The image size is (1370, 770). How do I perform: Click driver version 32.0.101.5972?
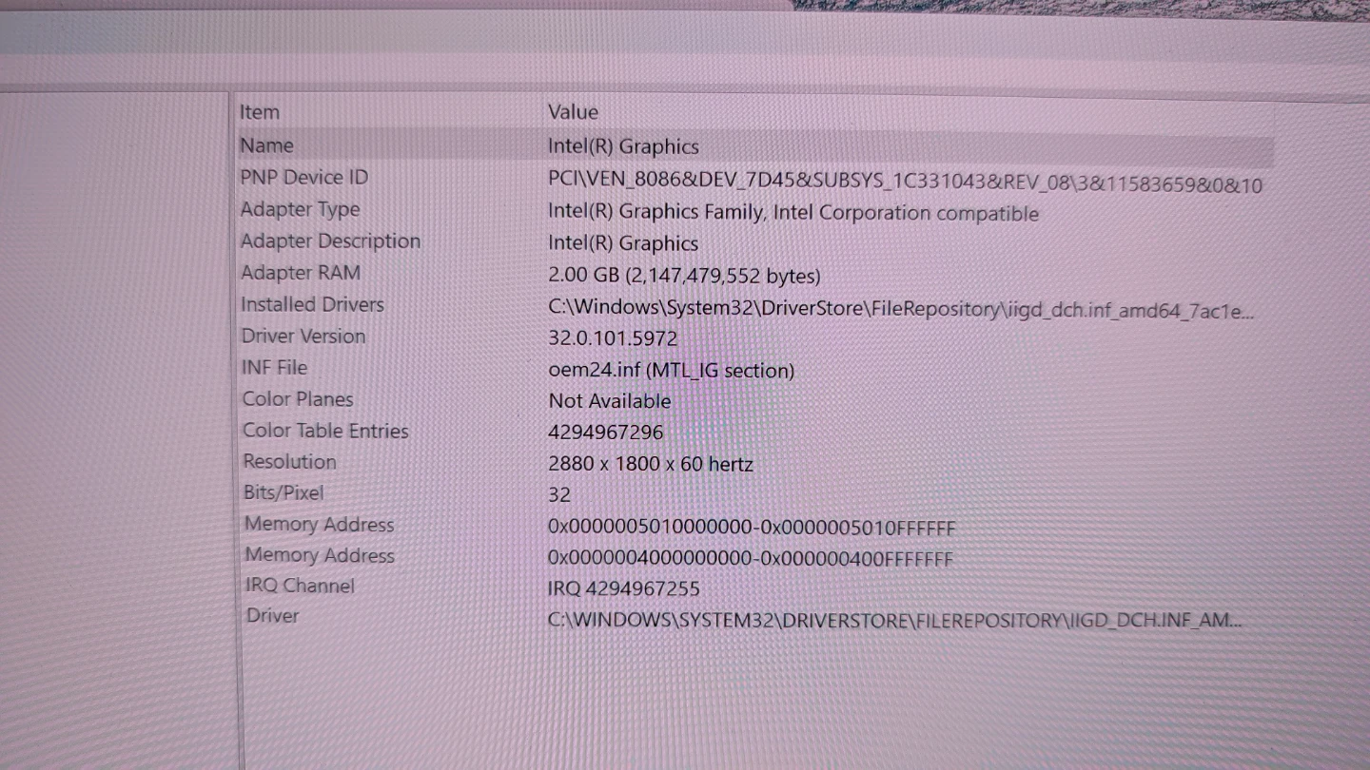click(613, 338)
